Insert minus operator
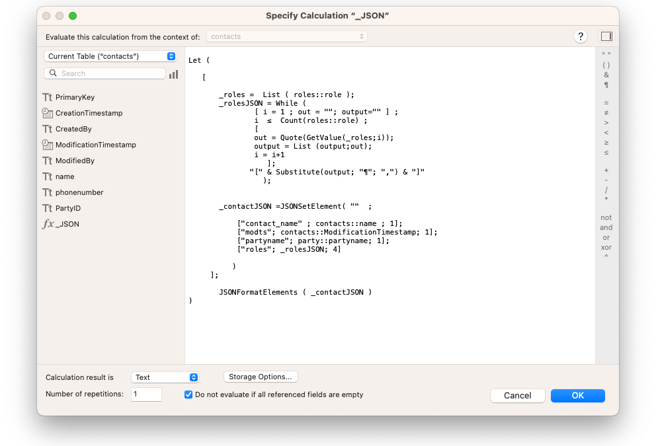Image resolution: width=656 pixels, height=446 pixels. [606, 180]
